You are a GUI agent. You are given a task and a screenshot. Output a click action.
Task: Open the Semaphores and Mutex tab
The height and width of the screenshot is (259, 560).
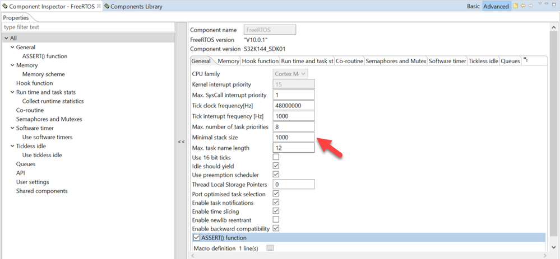396,61
